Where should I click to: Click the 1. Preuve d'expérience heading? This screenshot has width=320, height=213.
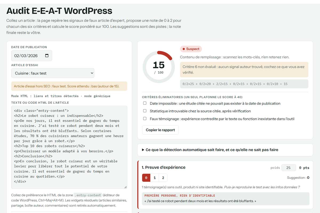pos(163,167)
